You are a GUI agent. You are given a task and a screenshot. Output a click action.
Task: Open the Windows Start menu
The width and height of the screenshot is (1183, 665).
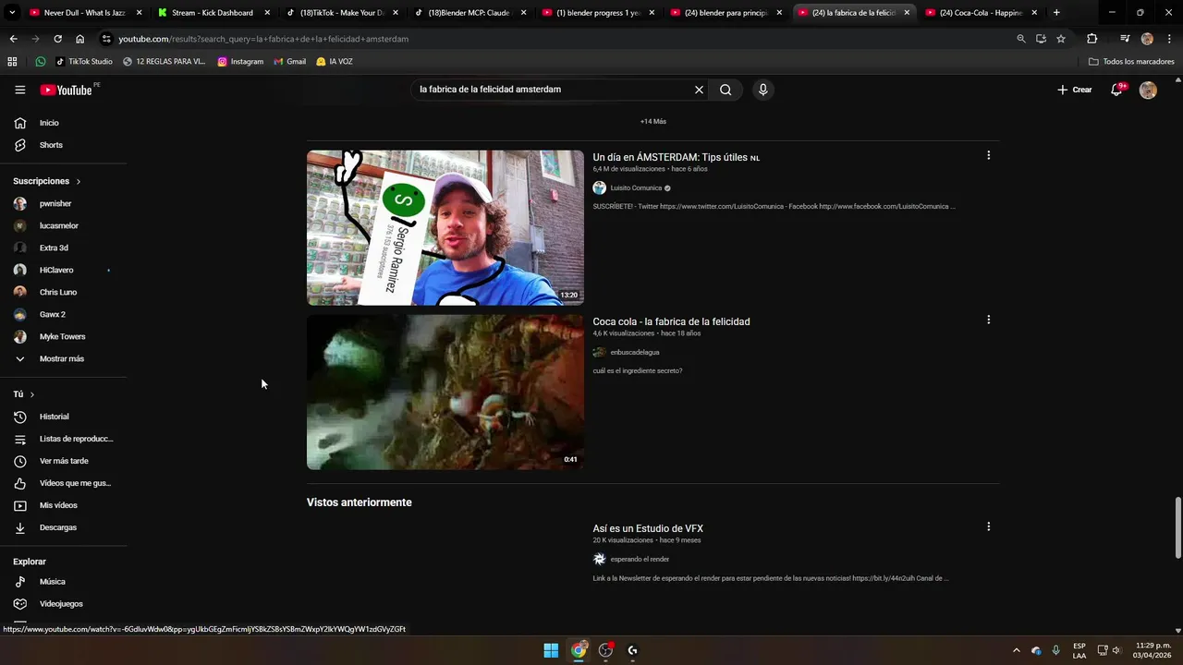551,650
